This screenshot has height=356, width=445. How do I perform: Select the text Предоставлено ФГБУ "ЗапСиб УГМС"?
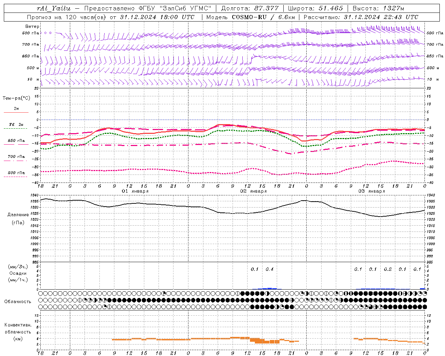click(x=148, y=8)
